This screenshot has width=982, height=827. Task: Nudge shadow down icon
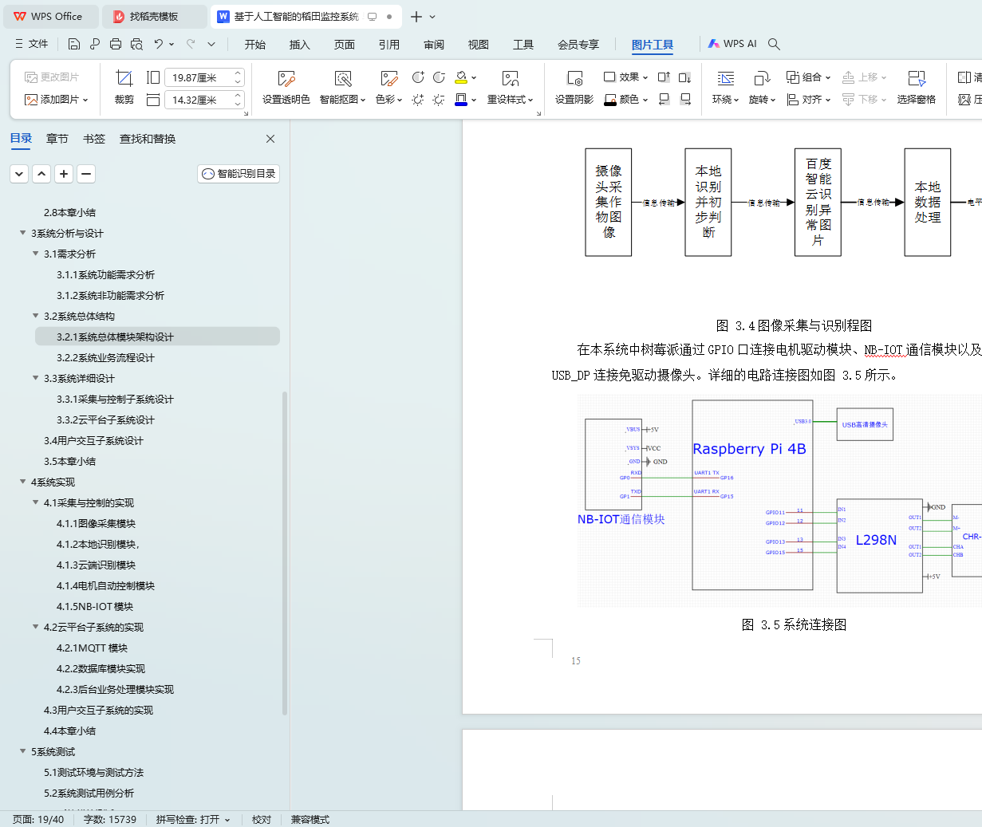(x=685, y=77)
